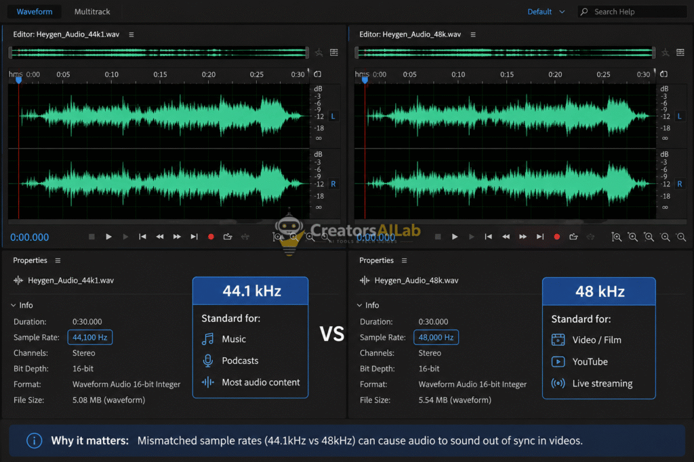This screenshot has width=694, height=462.
Task: Click in the Search Help field
Action: tap(632, 11)
